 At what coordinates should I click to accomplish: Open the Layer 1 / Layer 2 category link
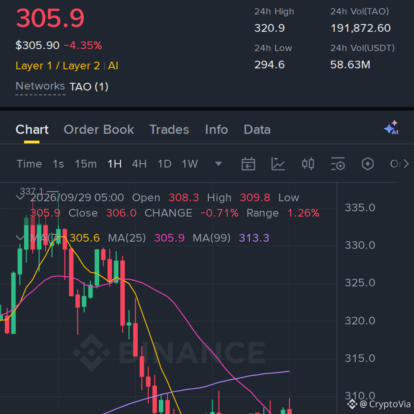click(58, 66)
